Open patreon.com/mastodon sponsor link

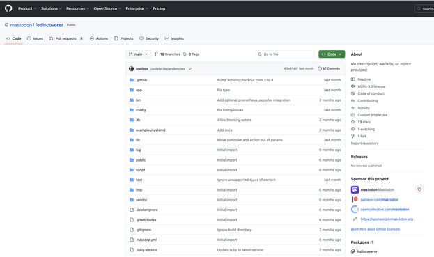click(379, 199)
